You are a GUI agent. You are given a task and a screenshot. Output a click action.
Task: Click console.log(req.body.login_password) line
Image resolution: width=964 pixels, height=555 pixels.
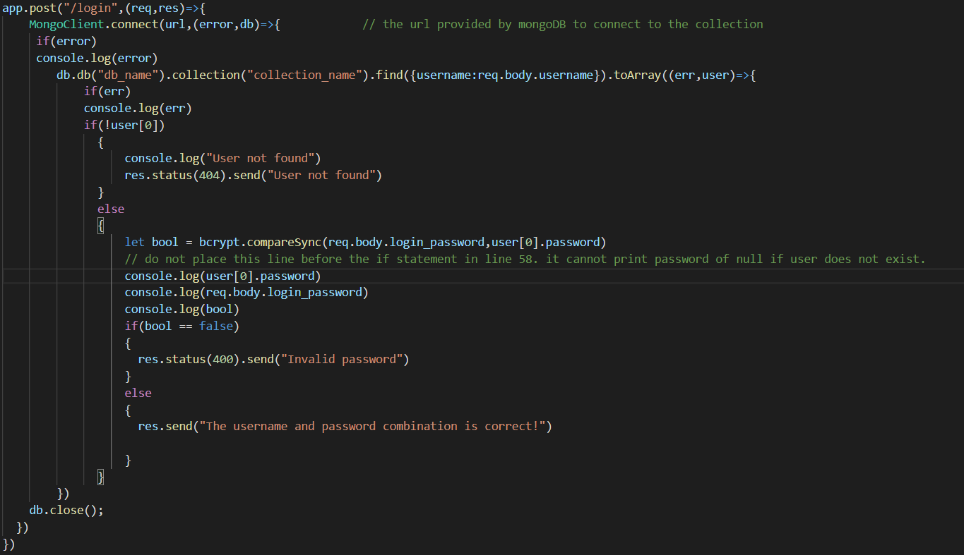point(246,292)
